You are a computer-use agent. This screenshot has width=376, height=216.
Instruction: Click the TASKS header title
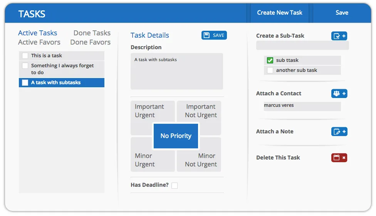[x=32, y=14]
